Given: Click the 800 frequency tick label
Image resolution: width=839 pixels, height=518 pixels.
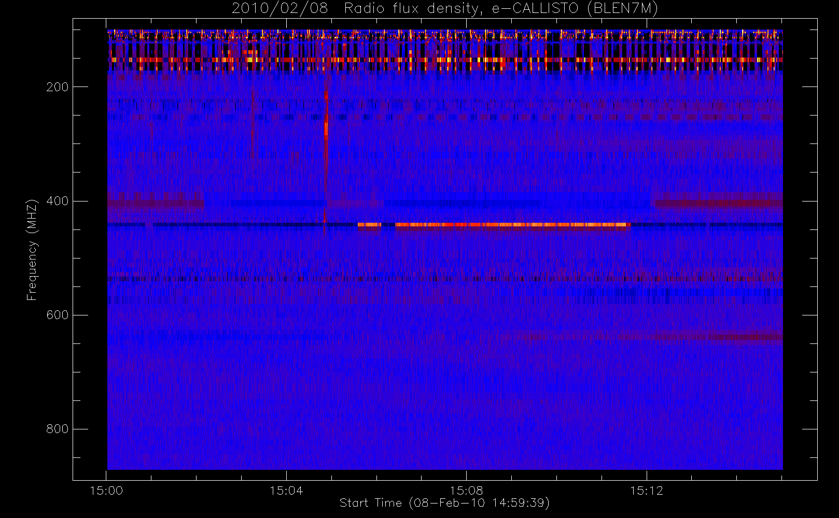Looking at the screenshot, I should 57,429.
